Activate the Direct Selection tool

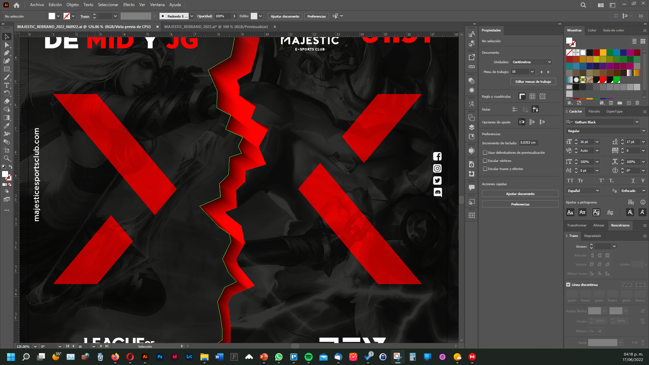pos(7,45)
